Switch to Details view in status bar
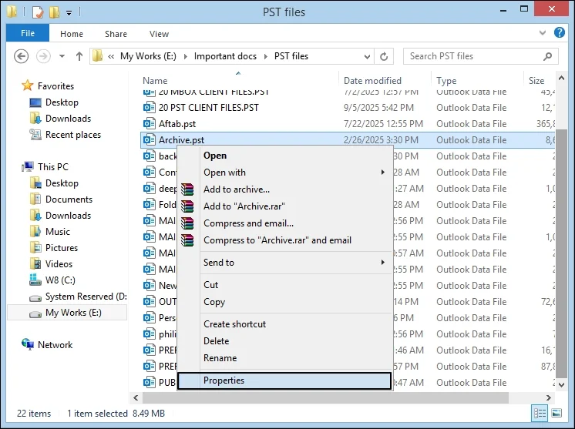The height and width of the screenshot is (429, 575). pos(540,414)
